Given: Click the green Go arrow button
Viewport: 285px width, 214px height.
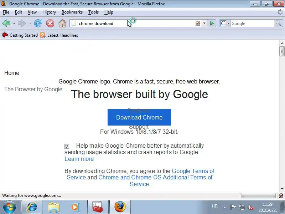Looking at the screenshot, I should (212, 23).
